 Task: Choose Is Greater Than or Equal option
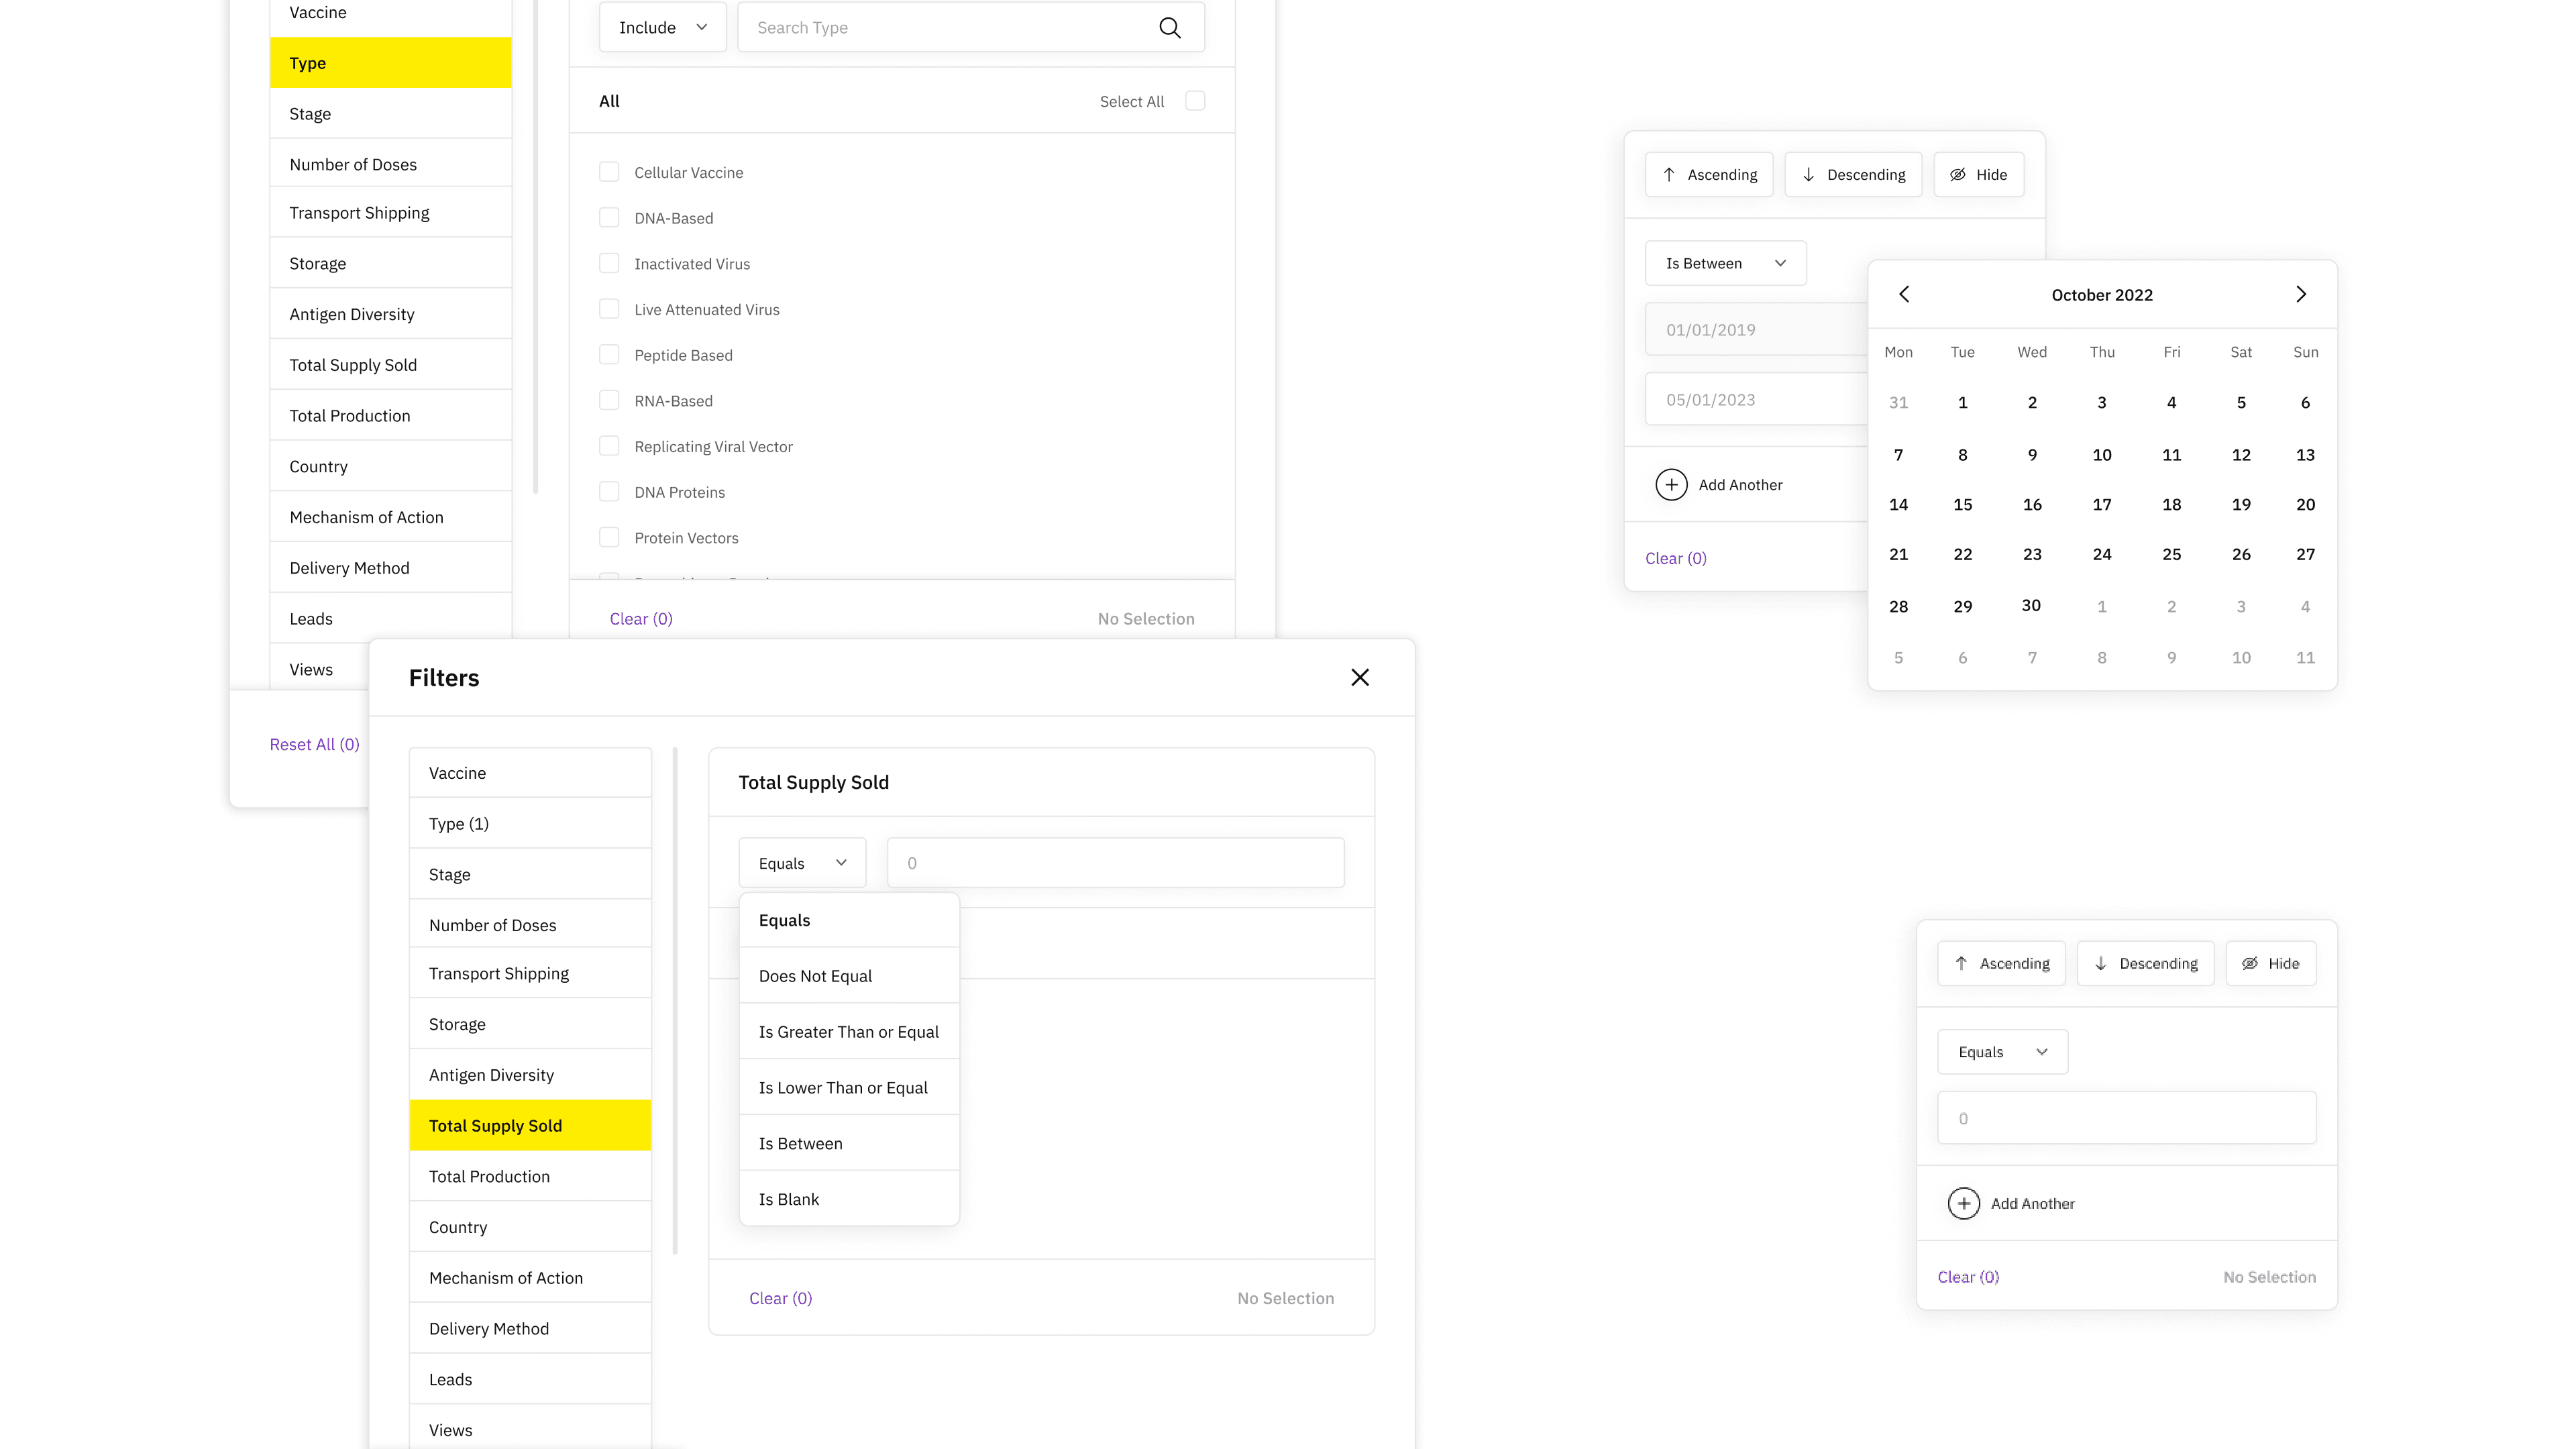[x=848, y=1032]
